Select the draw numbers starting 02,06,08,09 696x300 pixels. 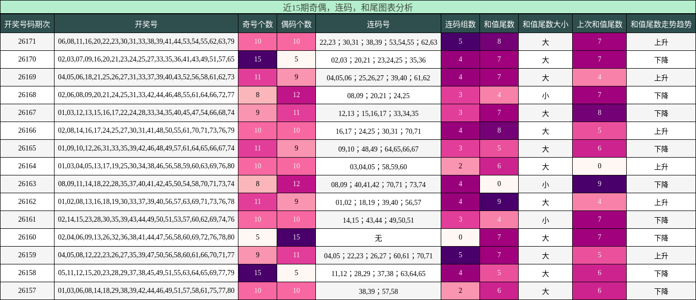point(146,95)
